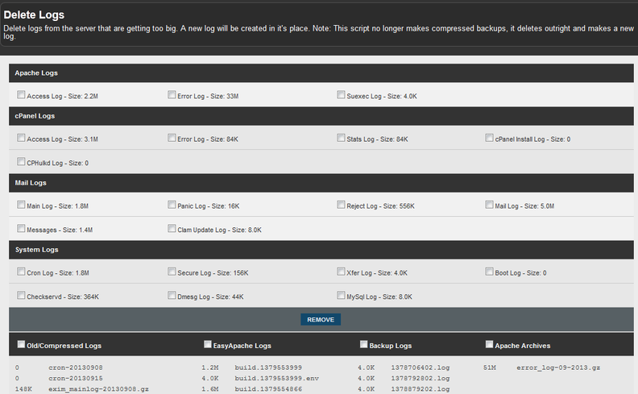Check the cPanel Install Log checkbox

tap(490, 138)
